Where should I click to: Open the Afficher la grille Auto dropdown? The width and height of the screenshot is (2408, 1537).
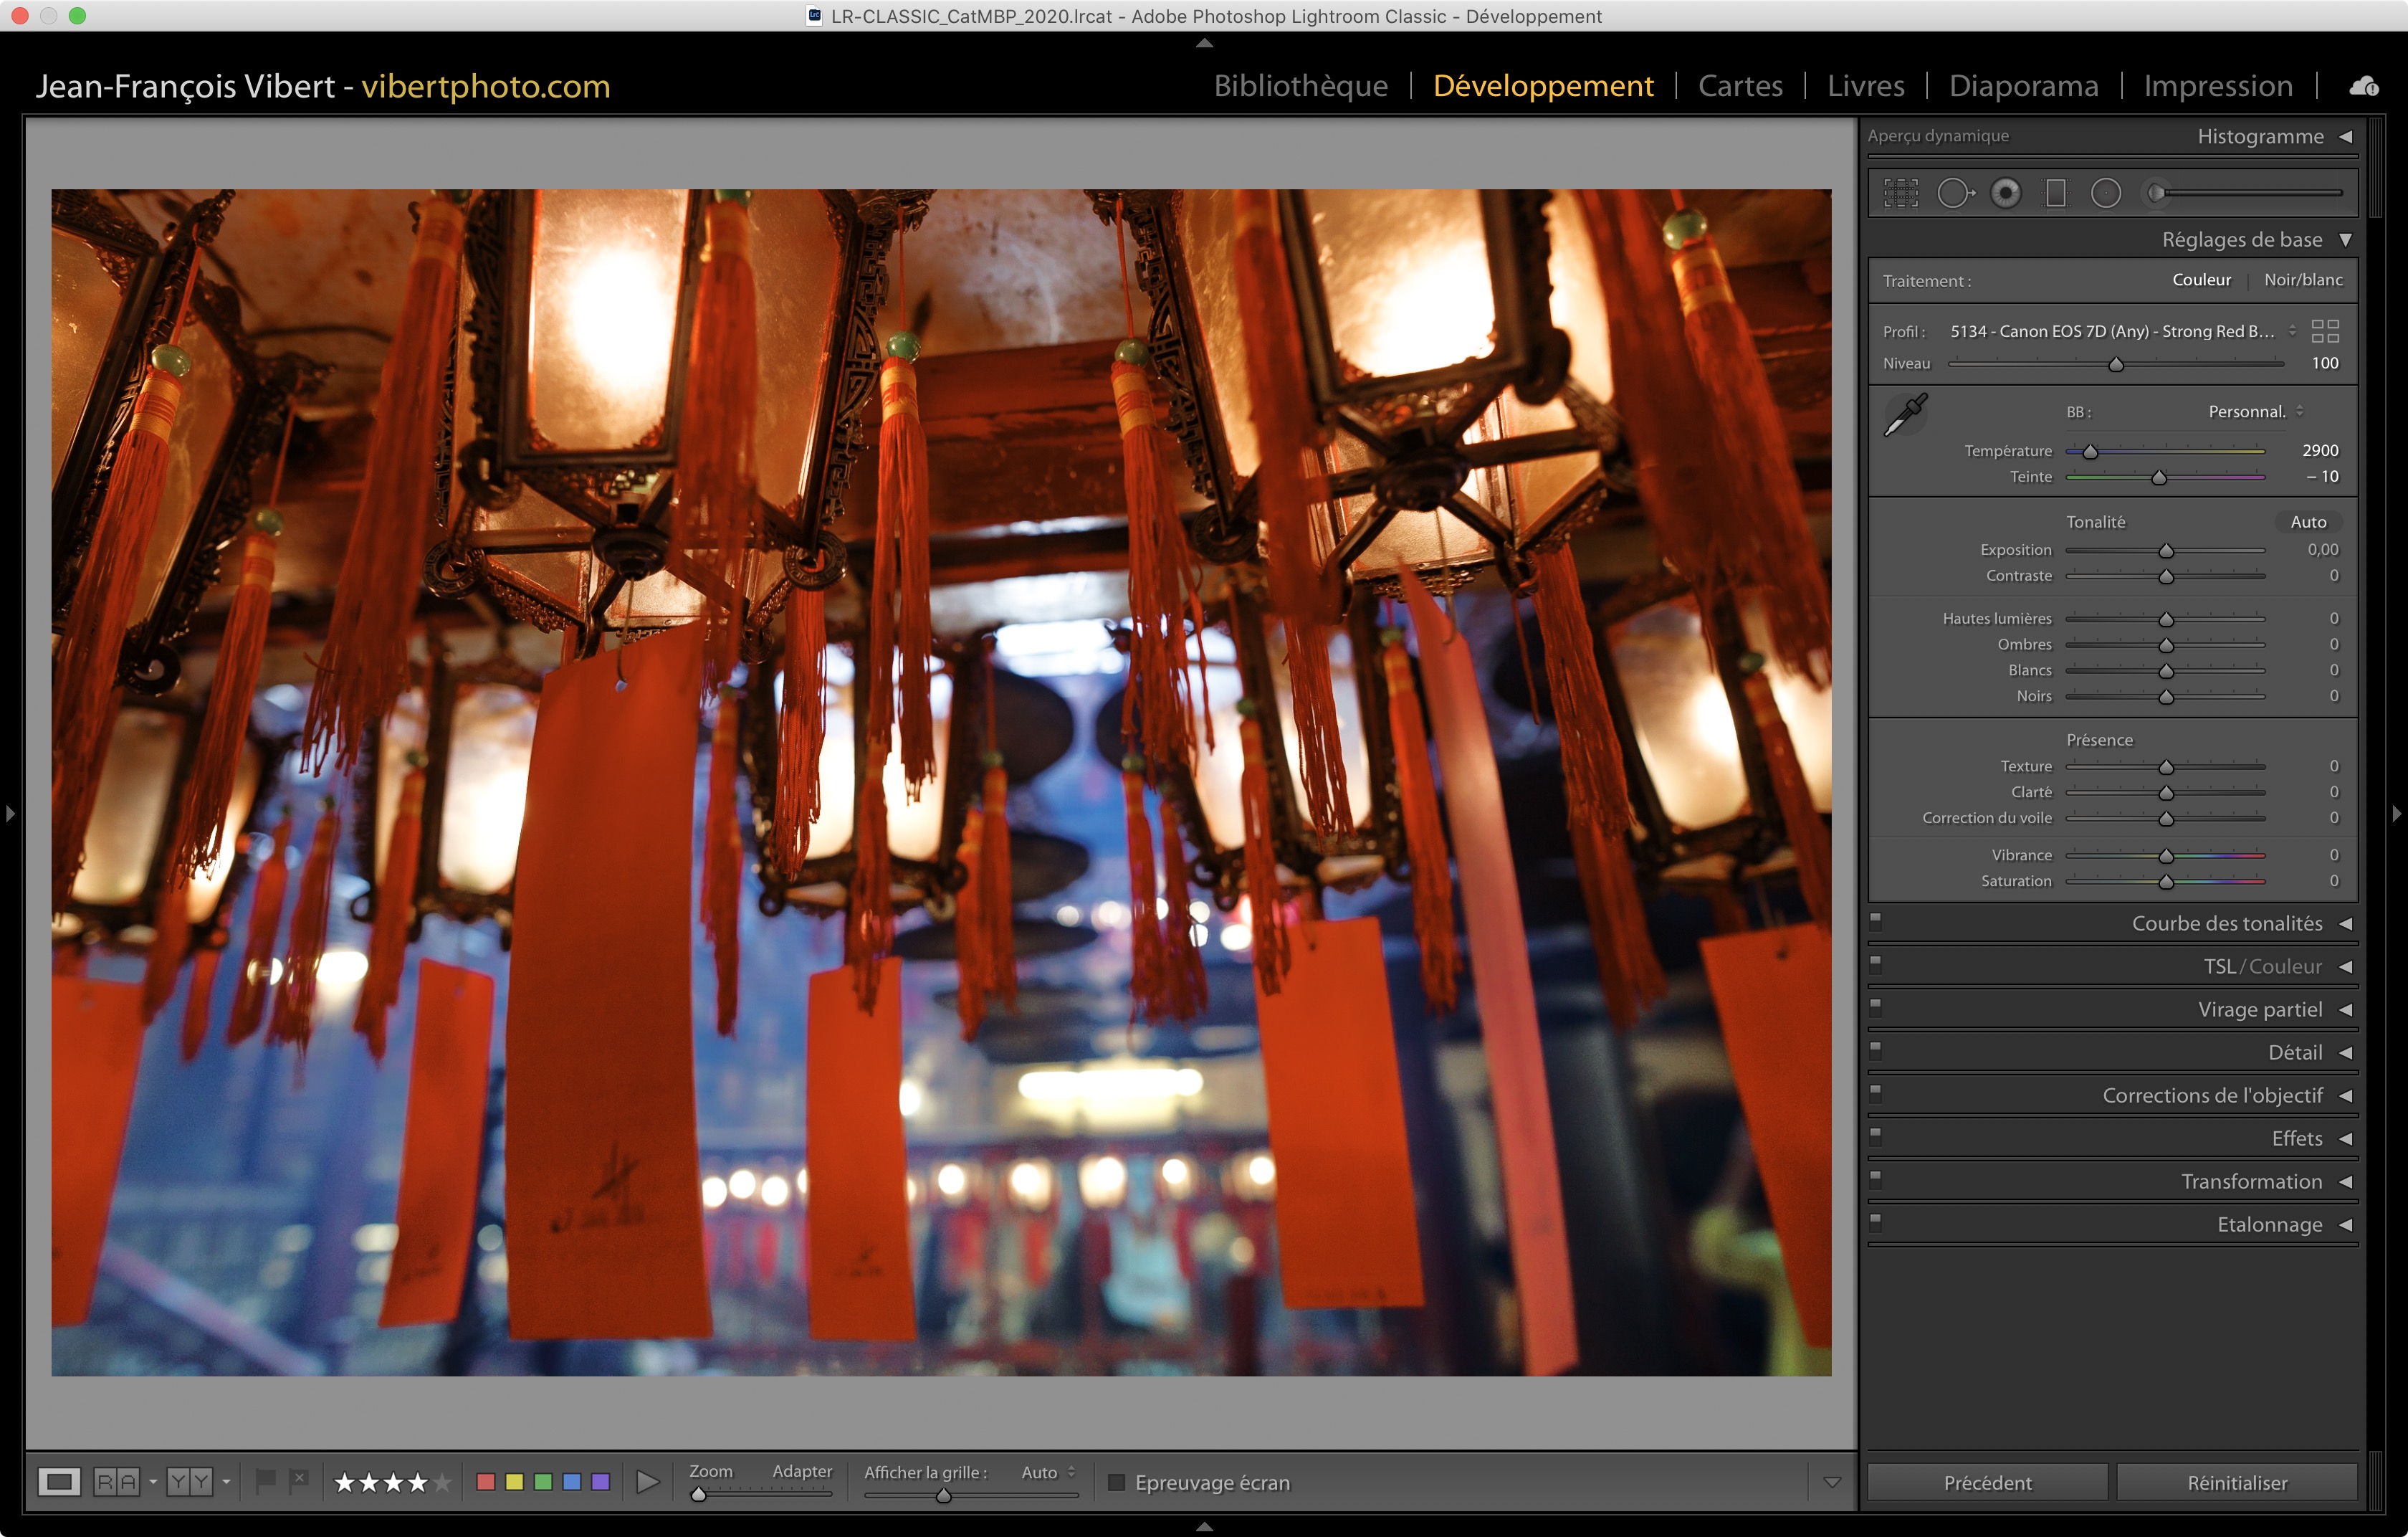pyautogui.click(x=1048, y=1472)
